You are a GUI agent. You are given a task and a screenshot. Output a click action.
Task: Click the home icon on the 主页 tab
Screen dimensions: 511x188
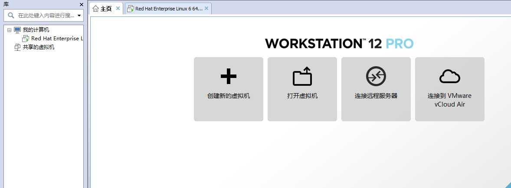coord(95,9)
